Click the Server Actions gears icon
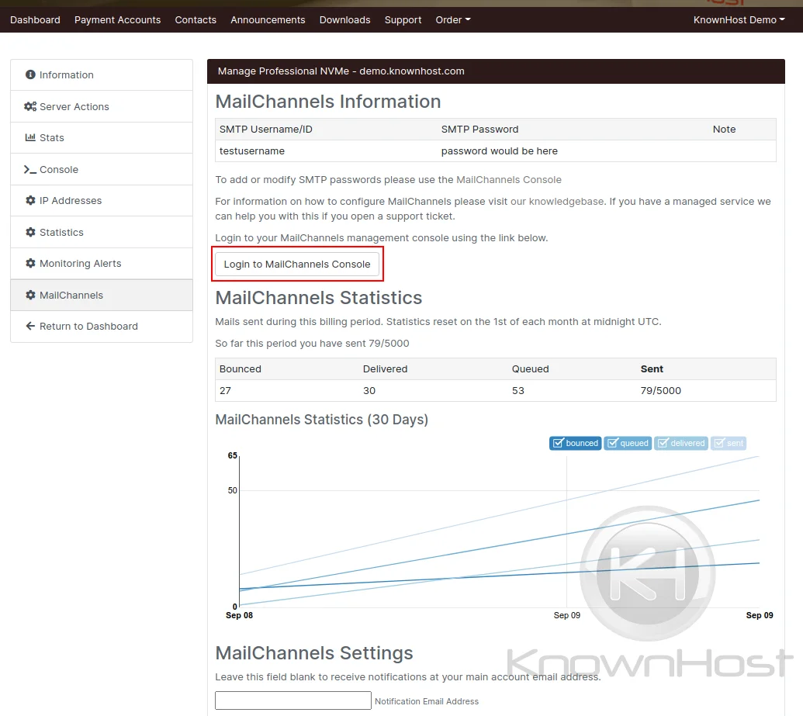Viewport: 803px width, 716px height. click(30, 106)
